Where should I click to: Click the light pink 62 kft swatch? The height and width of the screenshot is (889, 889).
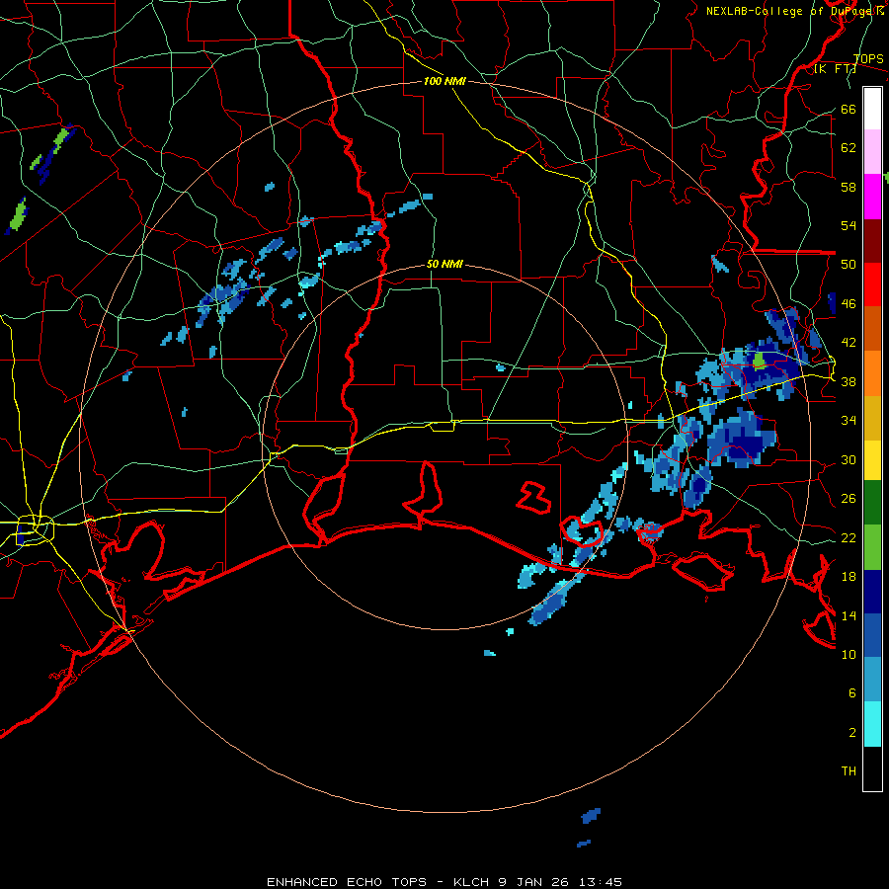point(872,152)
